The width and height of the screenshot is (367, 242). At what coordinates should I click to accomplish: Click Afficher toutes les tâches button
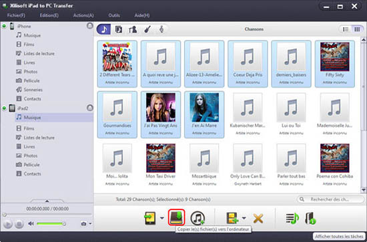[x=339, y=237]
